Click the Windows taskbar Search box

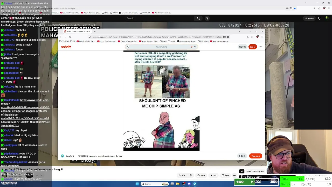(x=155, y=184)
